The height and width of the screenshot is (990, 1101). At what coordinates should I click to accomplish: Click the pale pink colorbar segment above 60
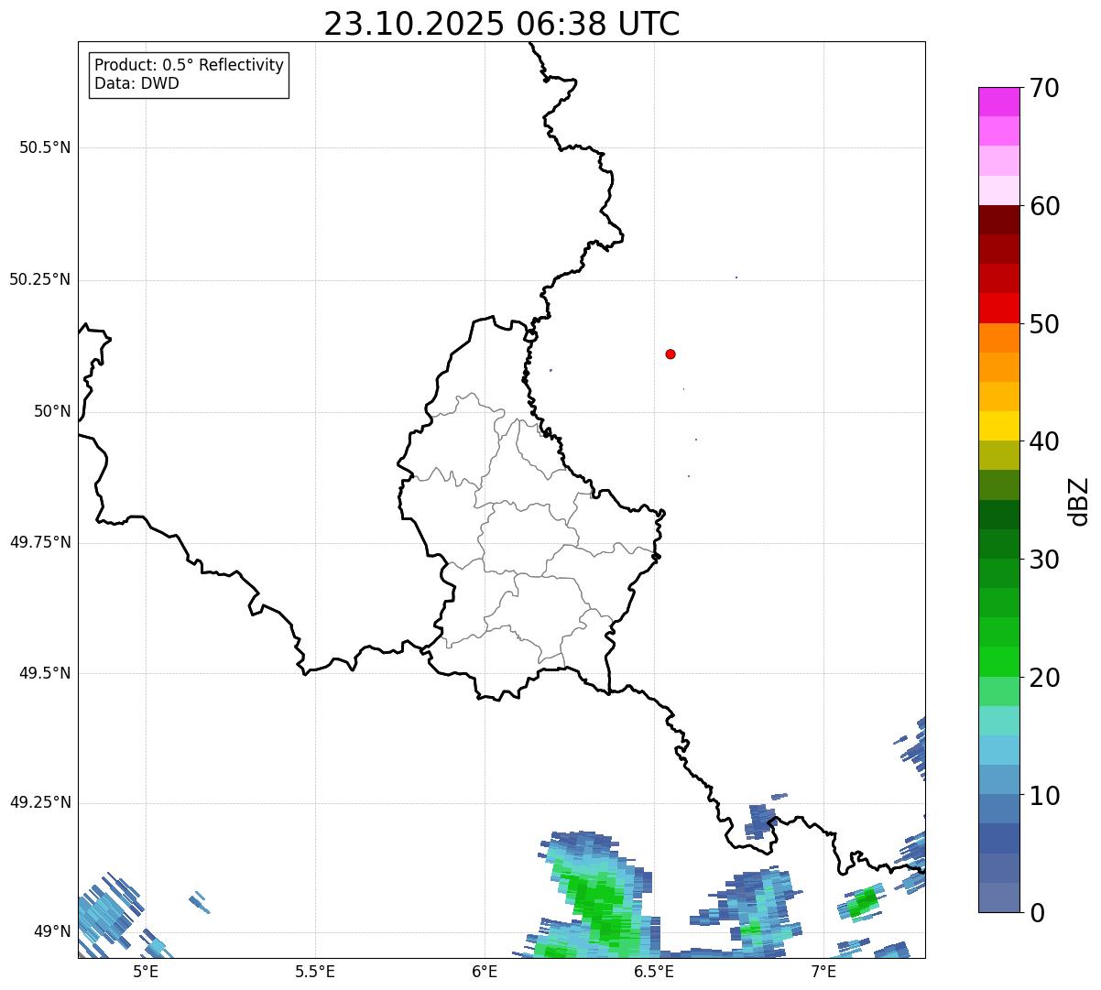tap(998, 190)
